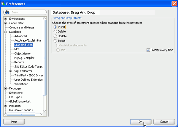Image resolution: width=178 pixels, height=127 pixels.
Task: Select the SQL Formatter item
Action: (23, 71)
